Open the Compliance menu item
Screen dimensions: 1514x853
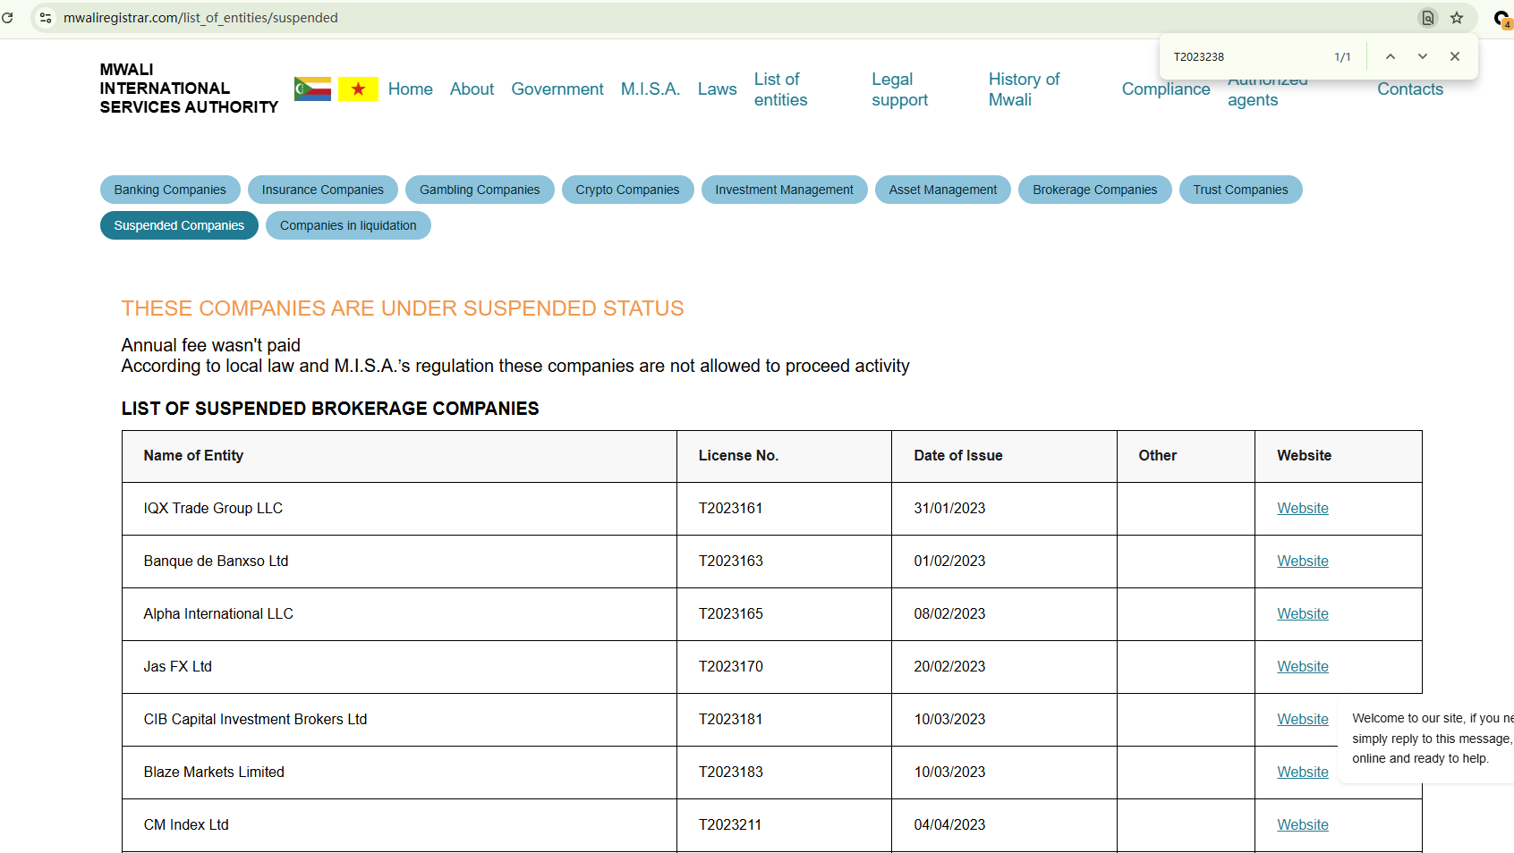click(x=1165, y=89)
